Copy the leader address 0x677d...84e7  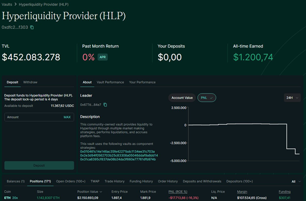(105, 105)
